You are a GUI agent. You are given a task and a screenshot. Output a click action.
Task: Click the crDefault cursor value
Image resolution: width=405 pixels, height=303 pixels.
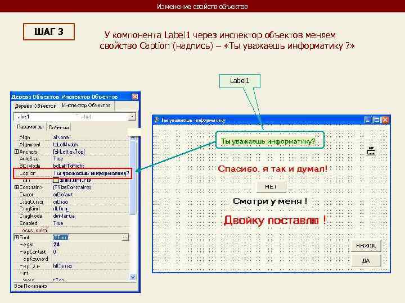pos(63,195)
